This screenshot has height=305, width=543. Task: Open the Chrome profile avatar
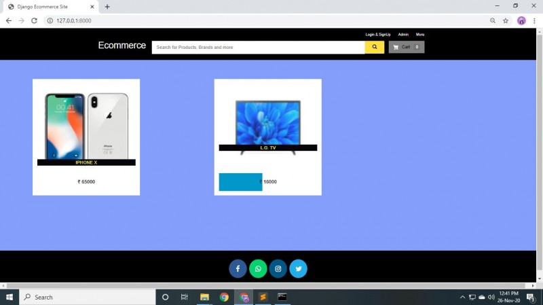point(521,21)
